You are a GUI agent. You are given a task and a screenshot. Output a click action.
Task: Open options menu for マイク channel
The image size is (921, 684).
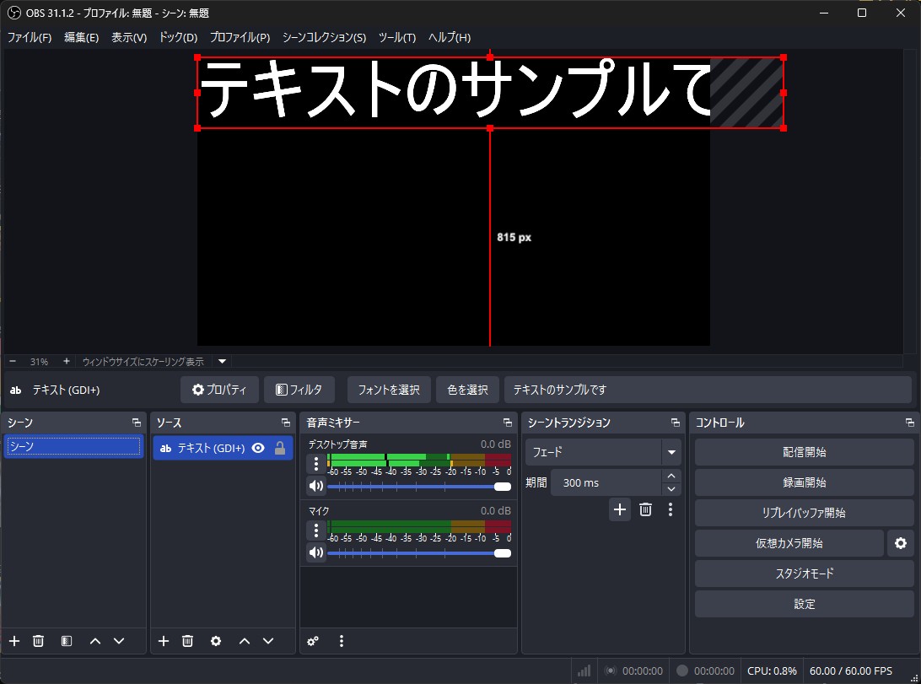click(315, 530)
